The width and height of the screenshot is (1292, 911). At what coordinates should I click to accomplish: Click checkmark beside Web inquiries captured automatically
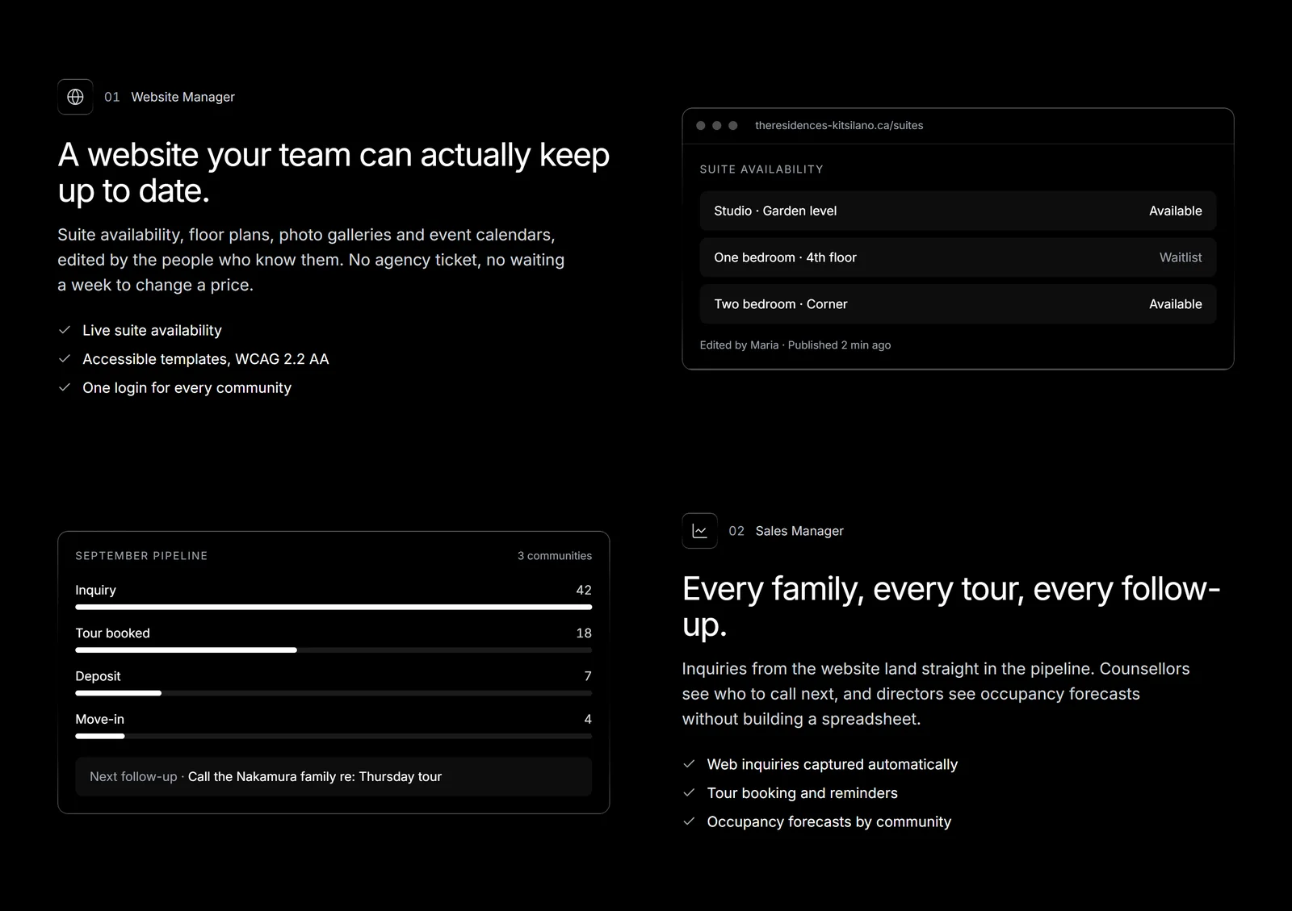coord(689,764)
